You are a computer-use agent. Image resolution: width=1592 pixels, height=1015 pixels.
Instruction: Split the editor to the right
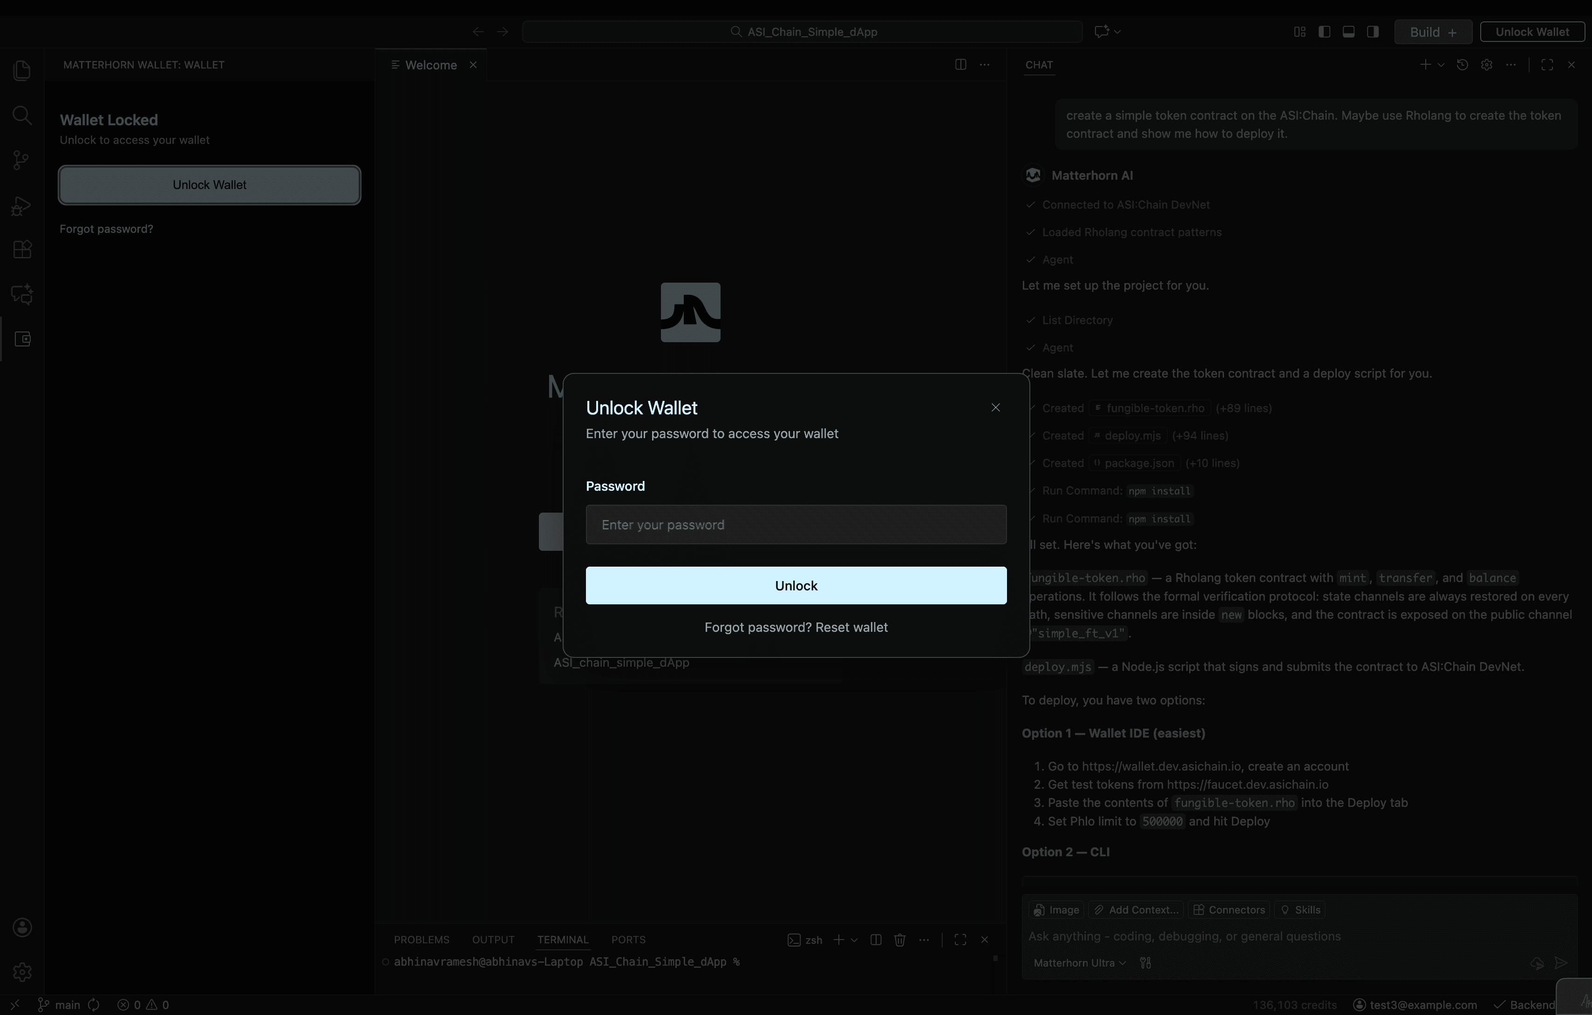(x=960, y=65)
